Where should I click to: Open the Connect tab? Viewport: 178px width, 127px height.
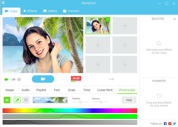point(71,11)
